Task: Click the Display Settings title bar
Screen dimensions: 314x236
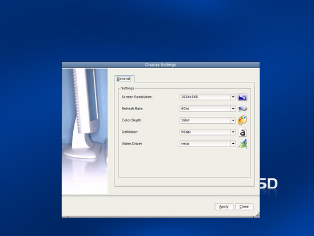Action: click(x=161, y=65)
